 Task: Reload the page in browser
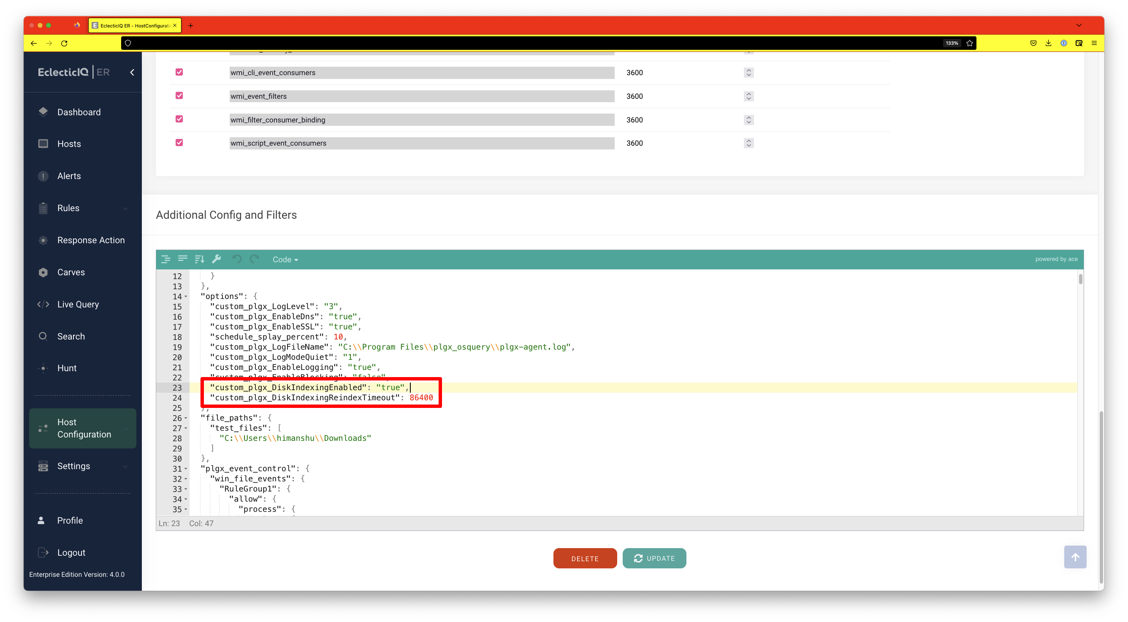coord(64,43)
